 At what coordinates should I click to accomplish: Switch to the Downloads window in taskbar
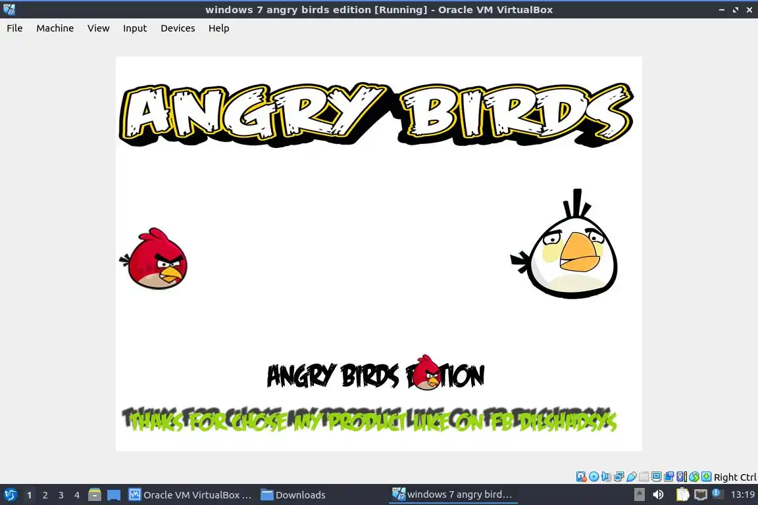coord(292,495)
